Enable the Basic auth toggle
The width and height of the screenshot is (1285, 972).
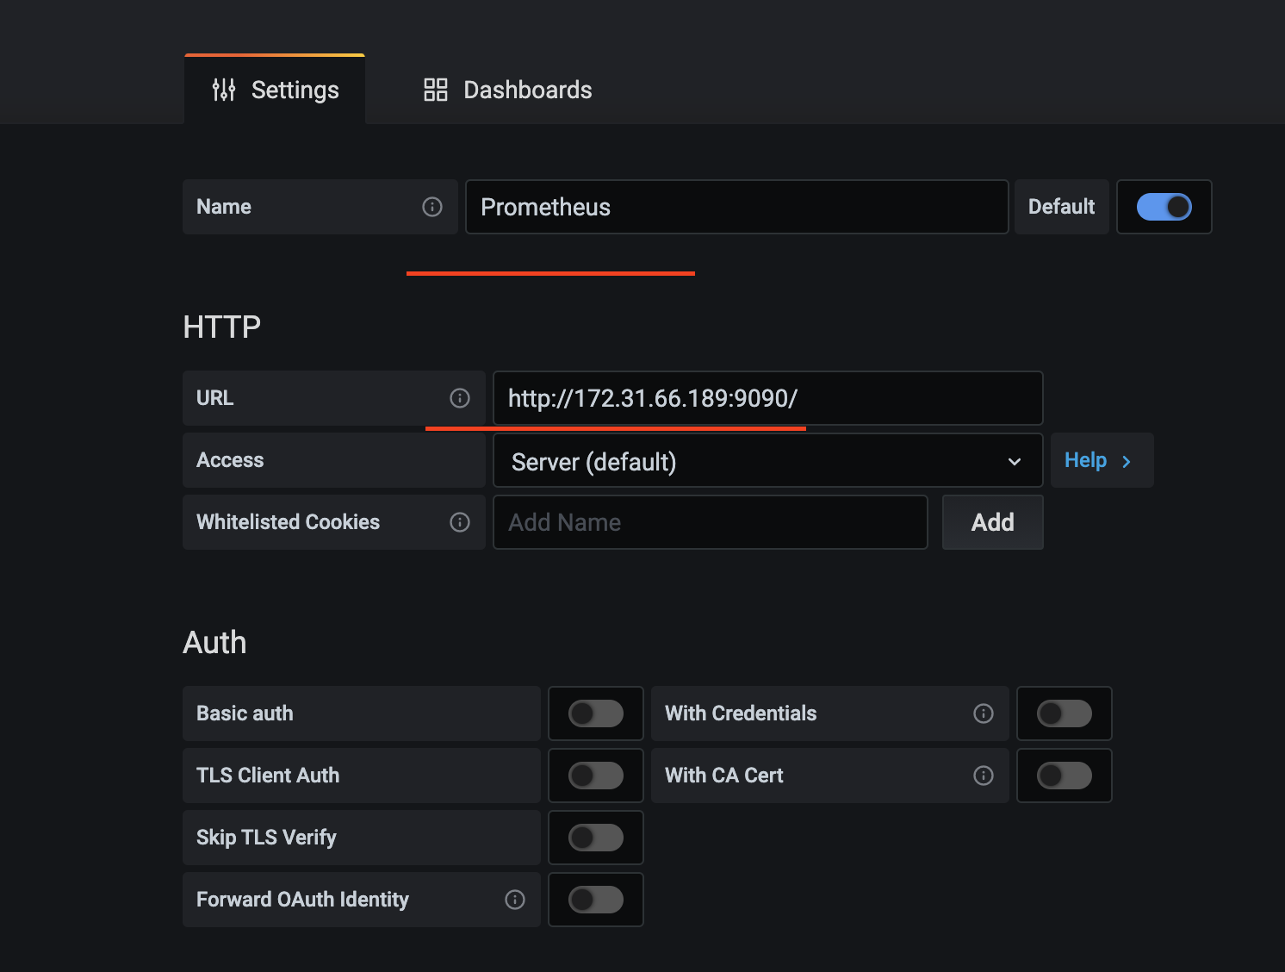click(595, 713)
